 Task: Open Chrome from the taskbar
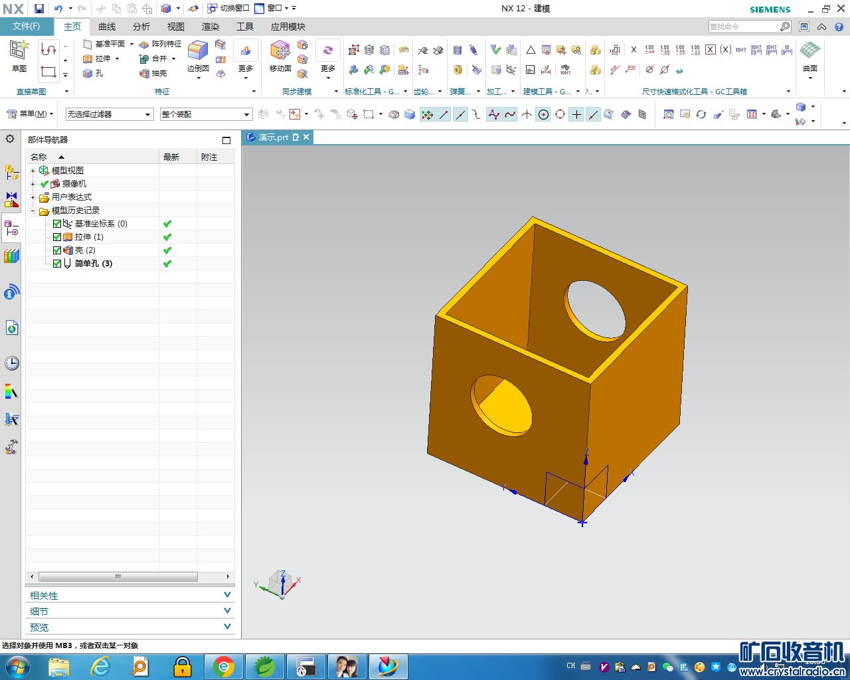(224, 666)
